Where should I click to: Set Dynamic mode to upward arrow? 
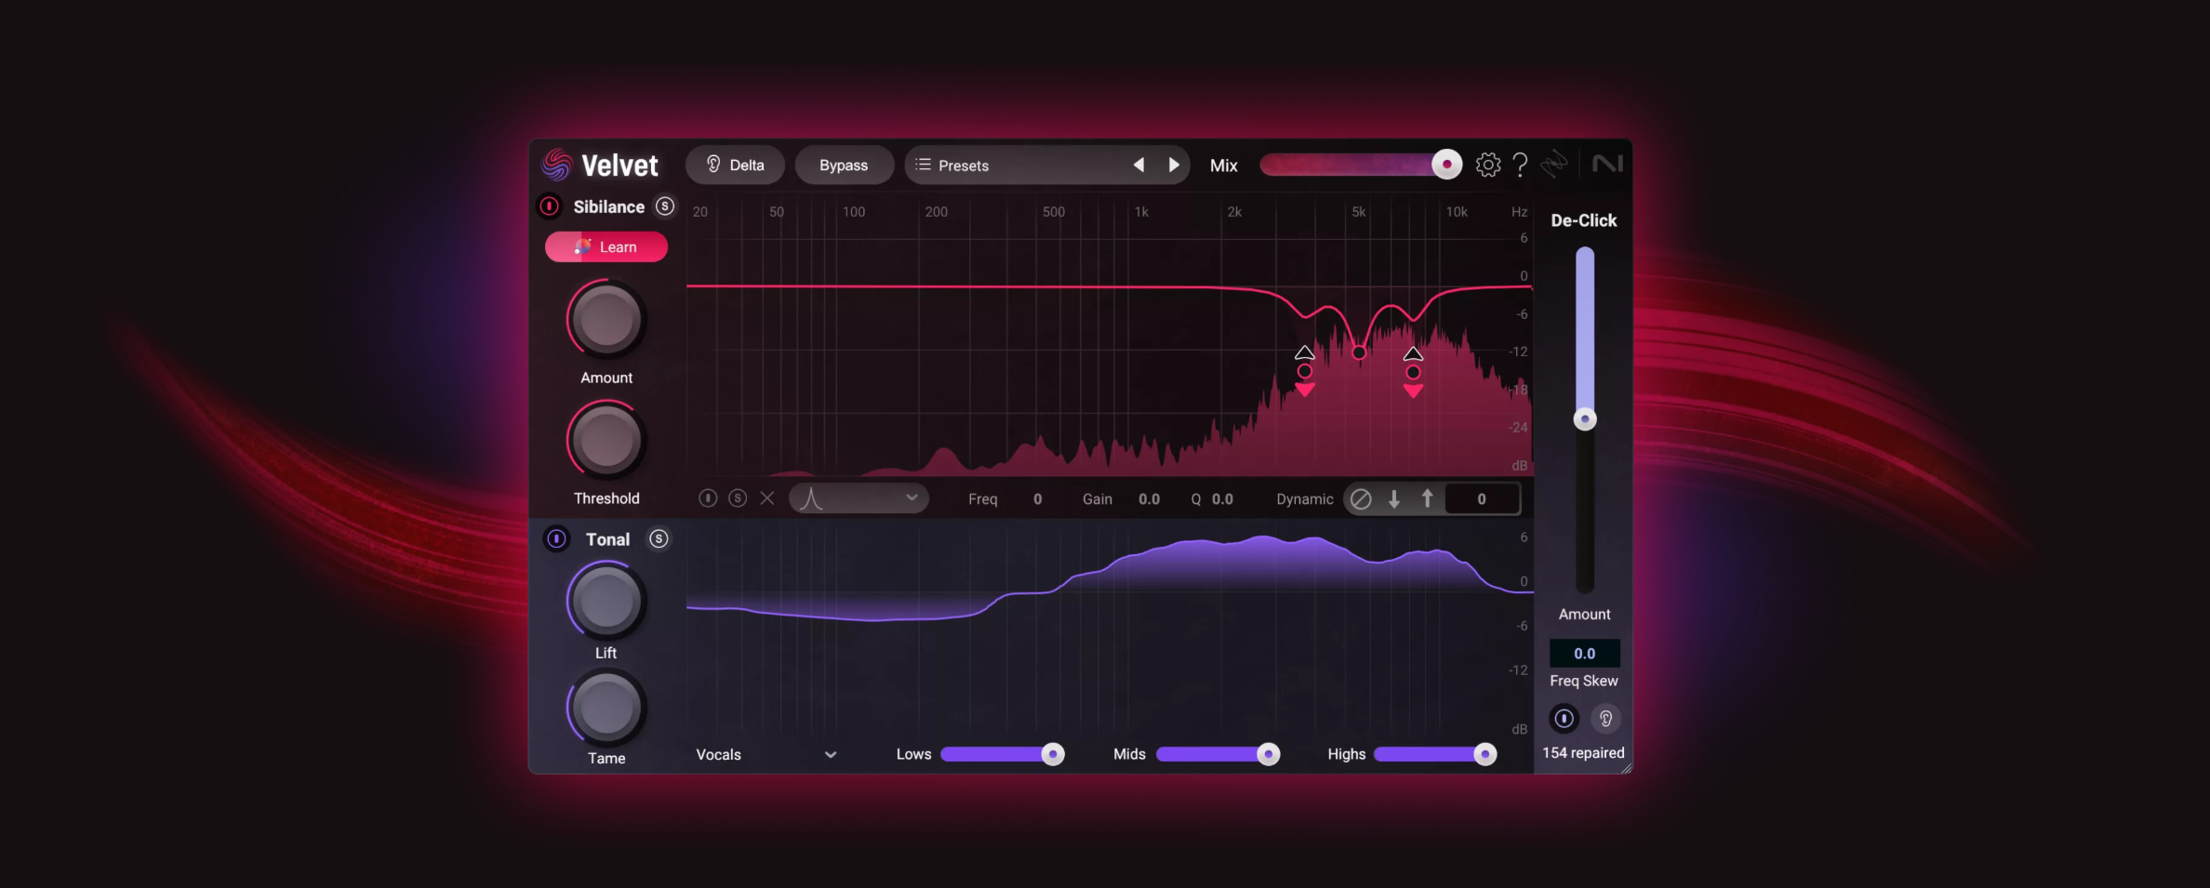click(x=1428, y=499)
